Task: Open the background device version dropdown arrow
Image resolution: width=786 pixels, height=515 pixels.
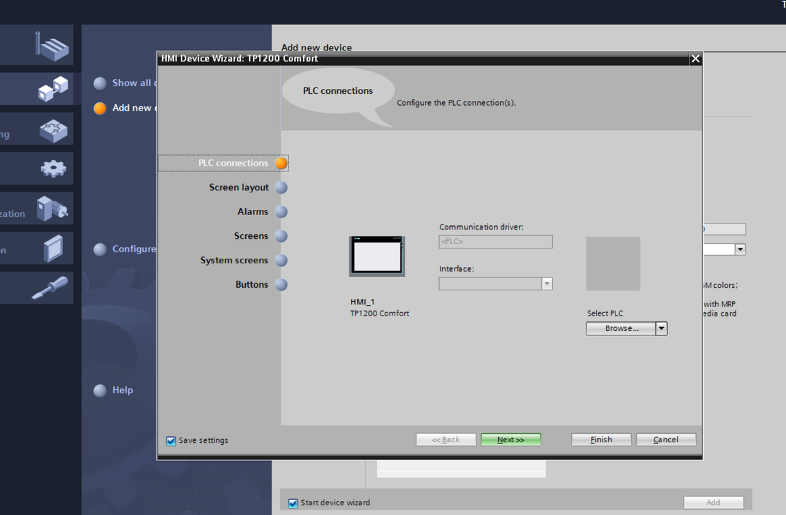Action: coord(740,249)
